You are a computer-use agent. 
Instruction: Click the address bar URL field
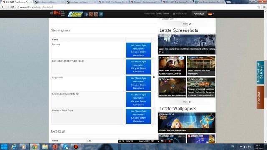click(x=136, y=7)
